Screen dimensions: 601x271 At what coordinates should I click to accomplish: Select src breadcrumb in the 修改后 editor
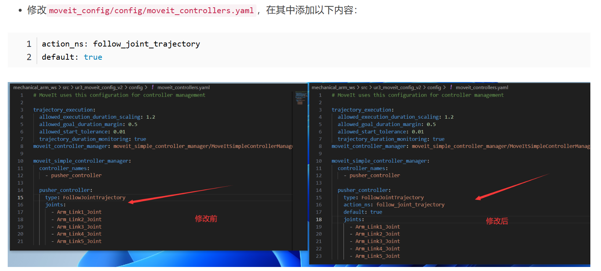[x=364, y=88]
